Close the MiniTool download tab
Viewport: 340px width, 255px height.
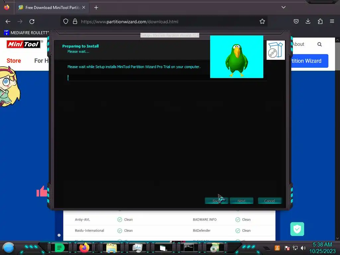[x=84, y=7]
